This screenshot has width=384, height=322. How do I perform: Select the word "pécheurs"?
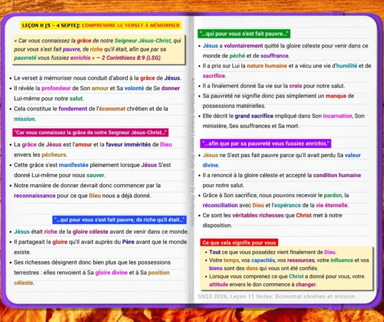(x=54, y=155)
